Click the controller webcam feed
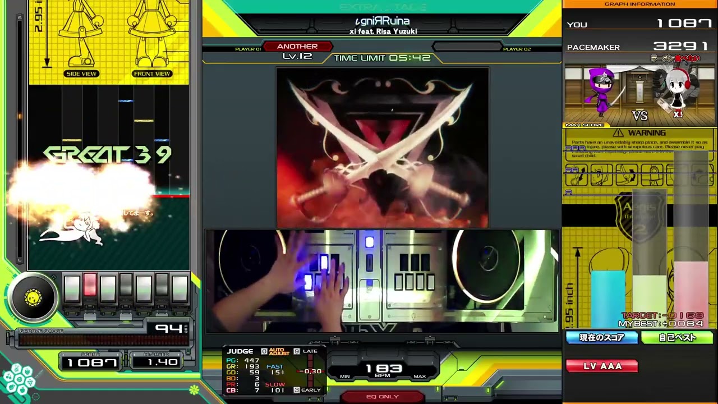This screenshot has width=718, height=404. pos(382,281)
